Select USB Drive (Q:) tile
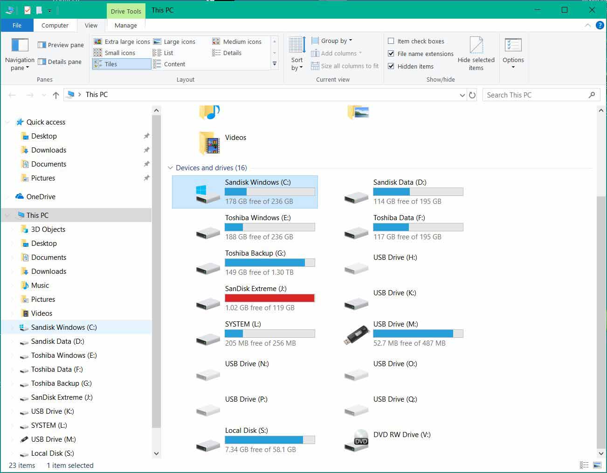The height and width of the screenshot is (473, 607). [393, 404]
